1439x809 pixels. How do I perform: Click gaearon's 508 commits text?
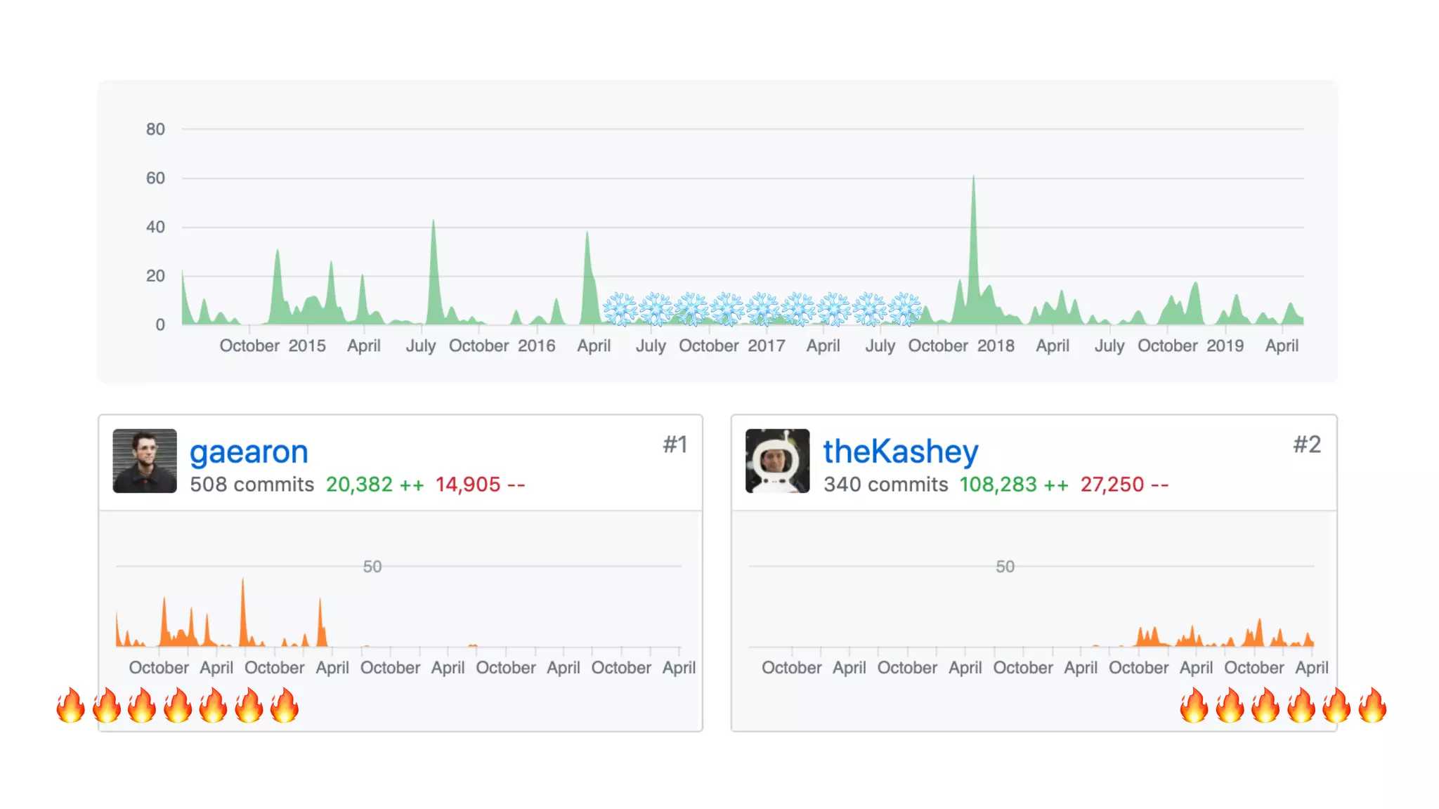252,485
